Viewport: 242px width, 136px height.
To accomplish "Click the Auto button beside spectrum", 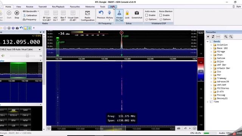I will click(x=201, y=33).
